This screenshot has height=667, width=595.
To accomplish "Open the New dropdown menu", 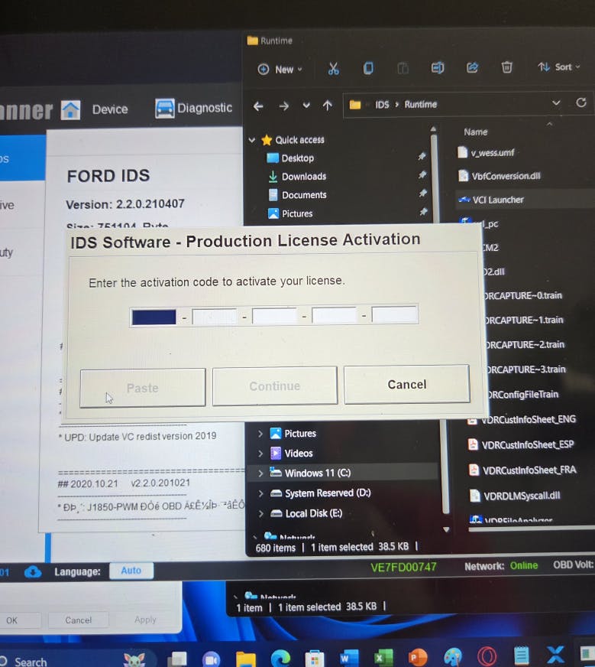I will (280, 69).
